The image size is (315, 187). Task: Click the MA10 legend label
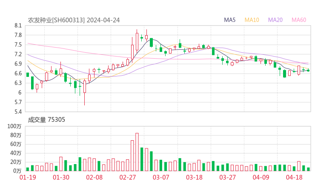point(252,20)
